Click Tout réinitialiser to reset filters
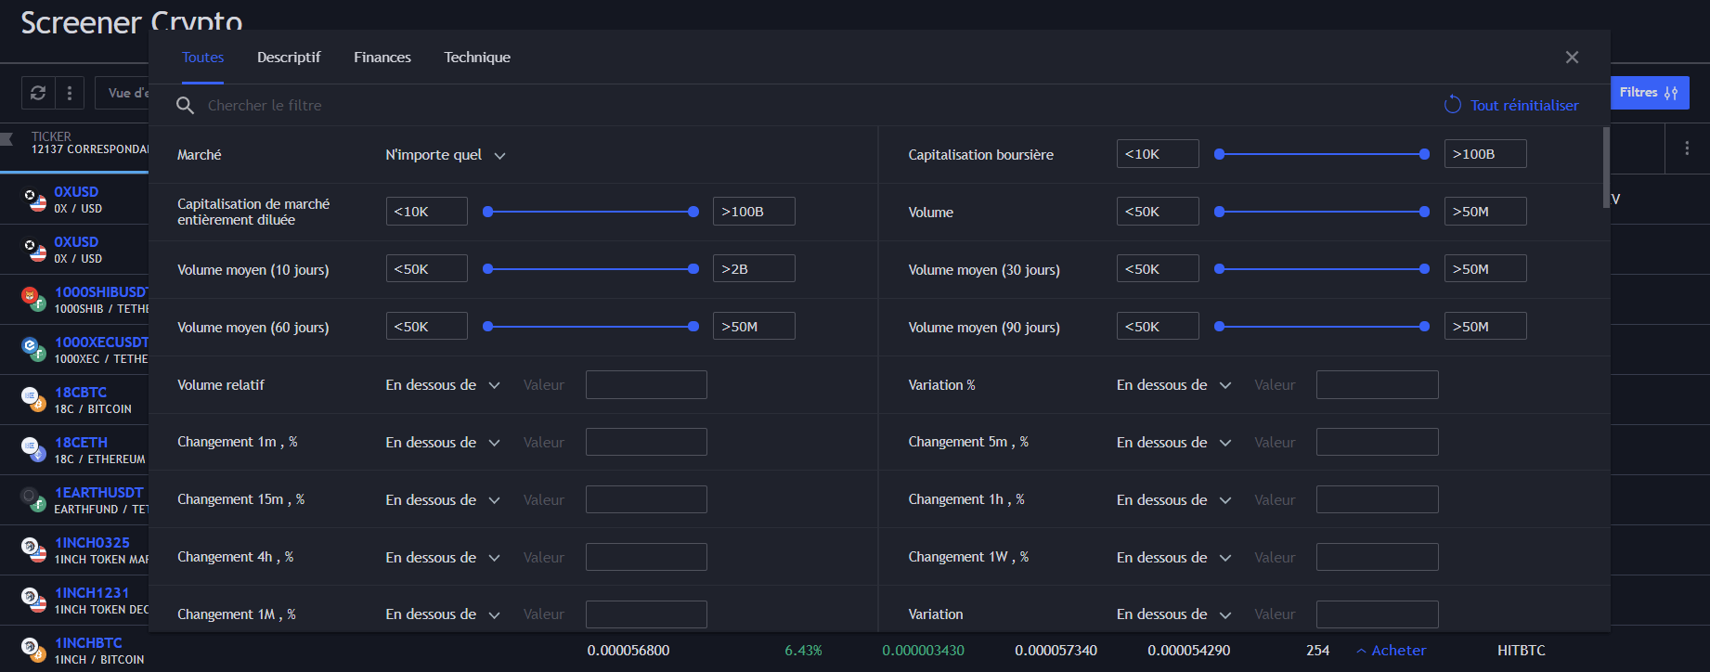1710x672 pixels. click(1511, 106)
